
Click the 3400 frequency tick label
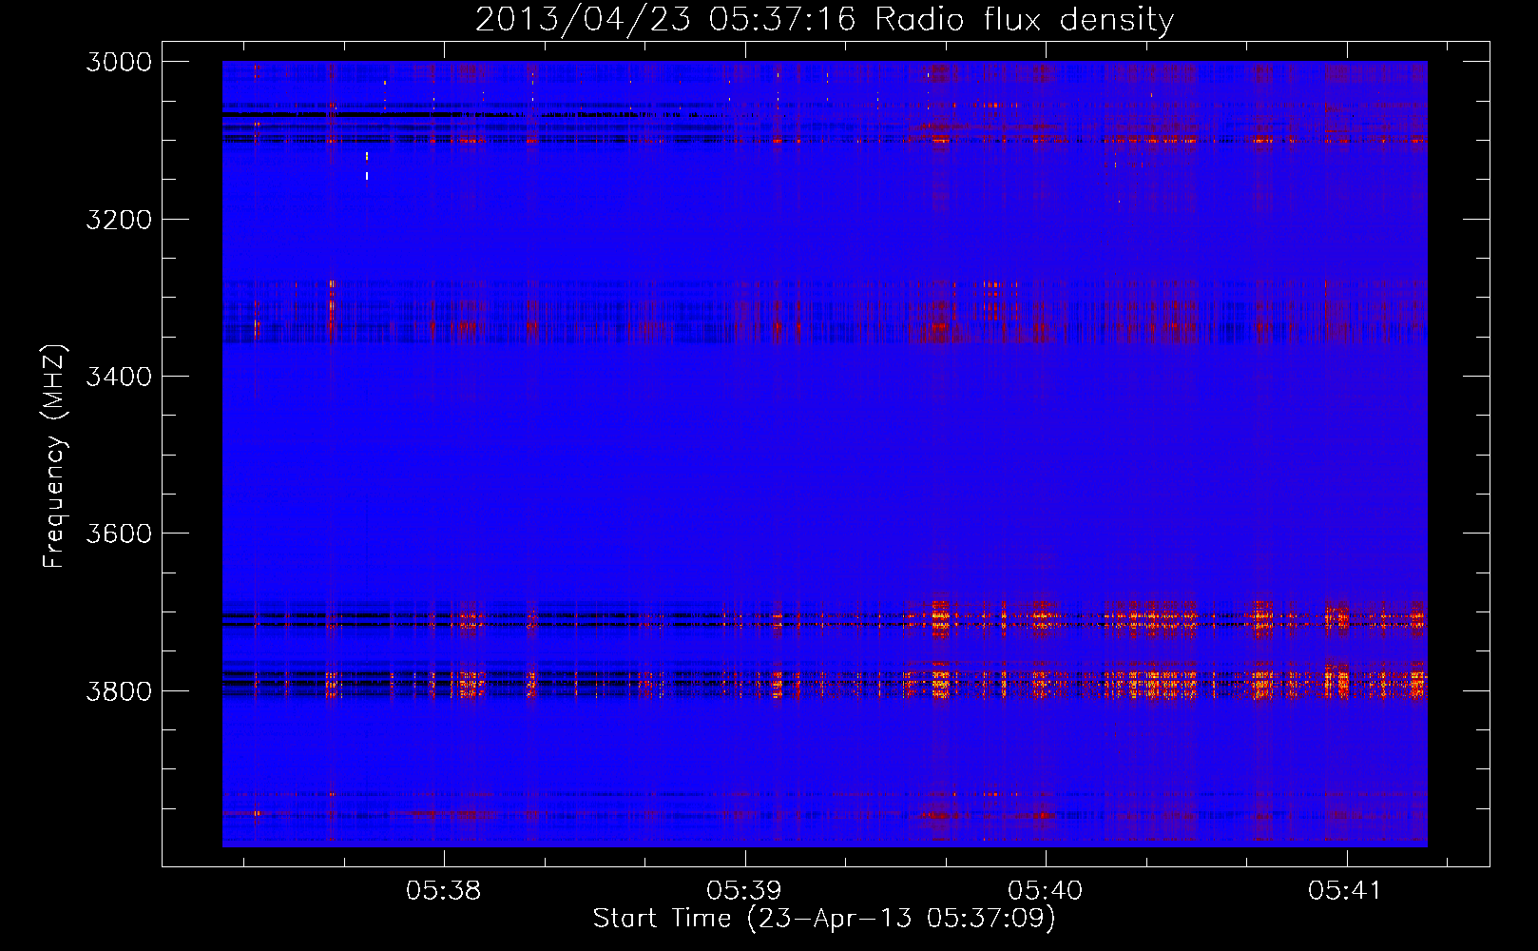point(119,377)
